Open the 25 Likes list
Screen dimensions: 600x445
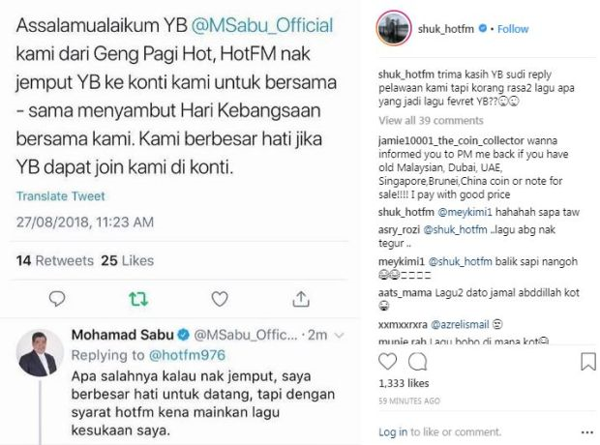[x=128, y=260]
